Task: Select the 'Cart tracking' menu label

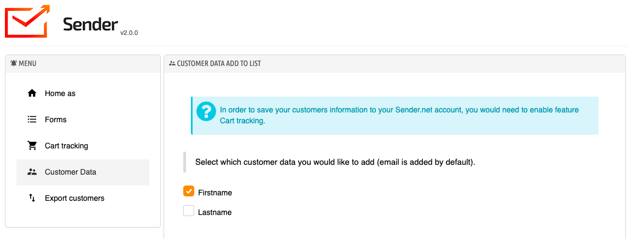Action: pyautogui.click(x=66, y=146)
